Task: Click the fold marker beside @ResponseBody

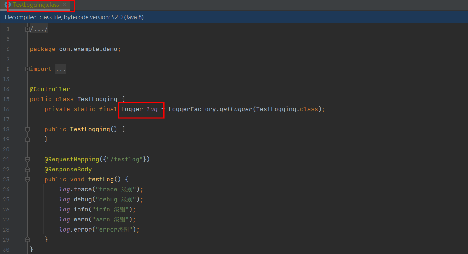Action: pos(27,169)
